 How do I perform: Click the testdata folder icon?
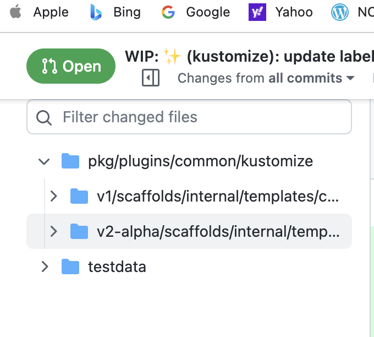pyautogui.click(x=70, y=267)
